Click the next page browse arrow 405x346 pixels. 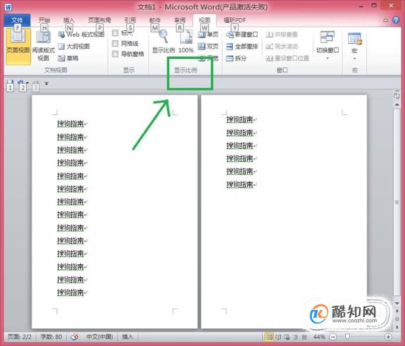(397, 327)
